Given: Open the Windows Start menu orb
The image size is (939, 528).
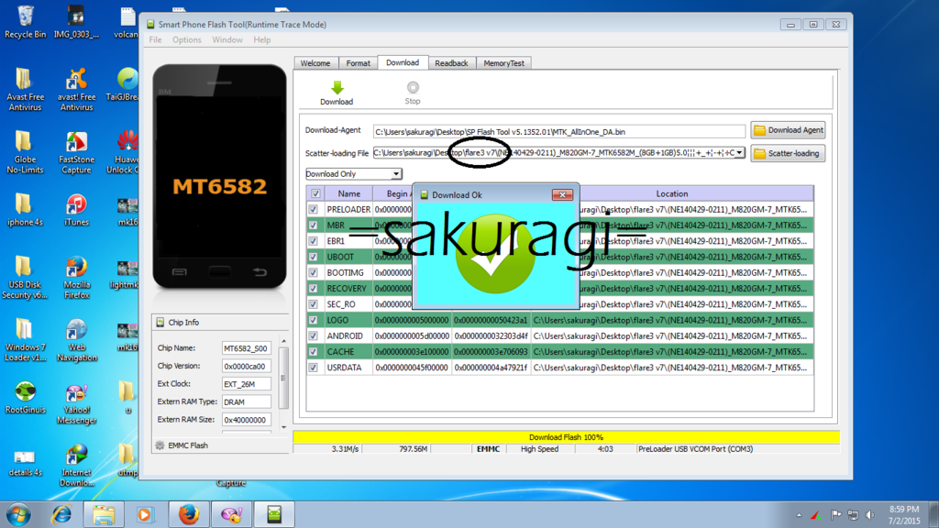Looking at the screenshot, I should (x=18, y=514).
